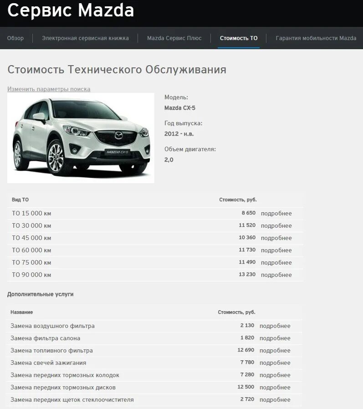Click the price 13 230
The image size is (363, 409).
(x=247, y=274)
